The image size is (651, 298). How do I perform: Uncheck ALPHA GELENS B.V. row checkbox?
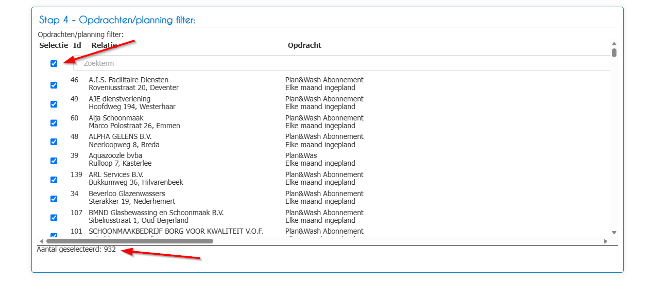pos(54,142)
